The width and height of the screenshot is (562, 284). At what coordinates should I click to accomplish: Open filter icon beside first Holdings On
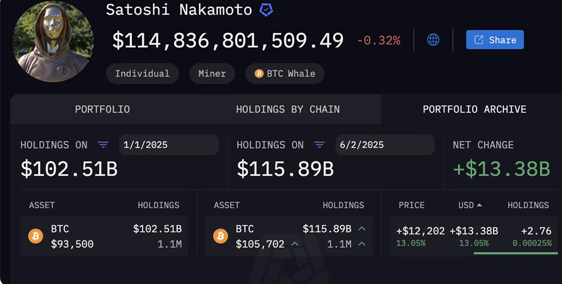(x=103, y=145)
